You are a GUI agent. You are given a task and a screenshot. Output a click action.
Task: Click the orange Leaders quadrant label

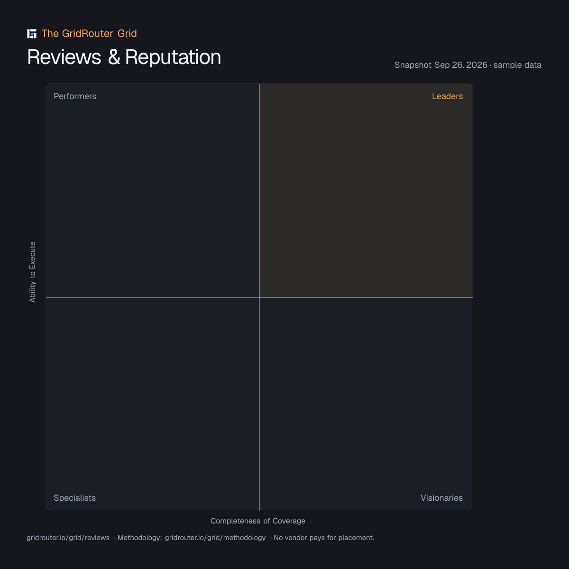(447, 96)
